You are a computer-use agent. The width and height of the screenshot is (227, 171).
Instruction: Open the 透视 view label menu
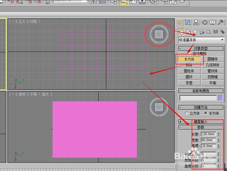[x=22, y=94]
